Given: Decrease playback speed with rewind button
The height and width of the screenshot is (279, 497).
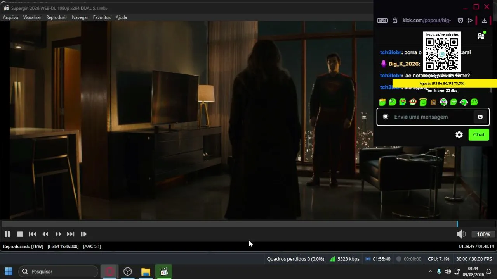Looking at the screenshot, I should pos(45,234).
